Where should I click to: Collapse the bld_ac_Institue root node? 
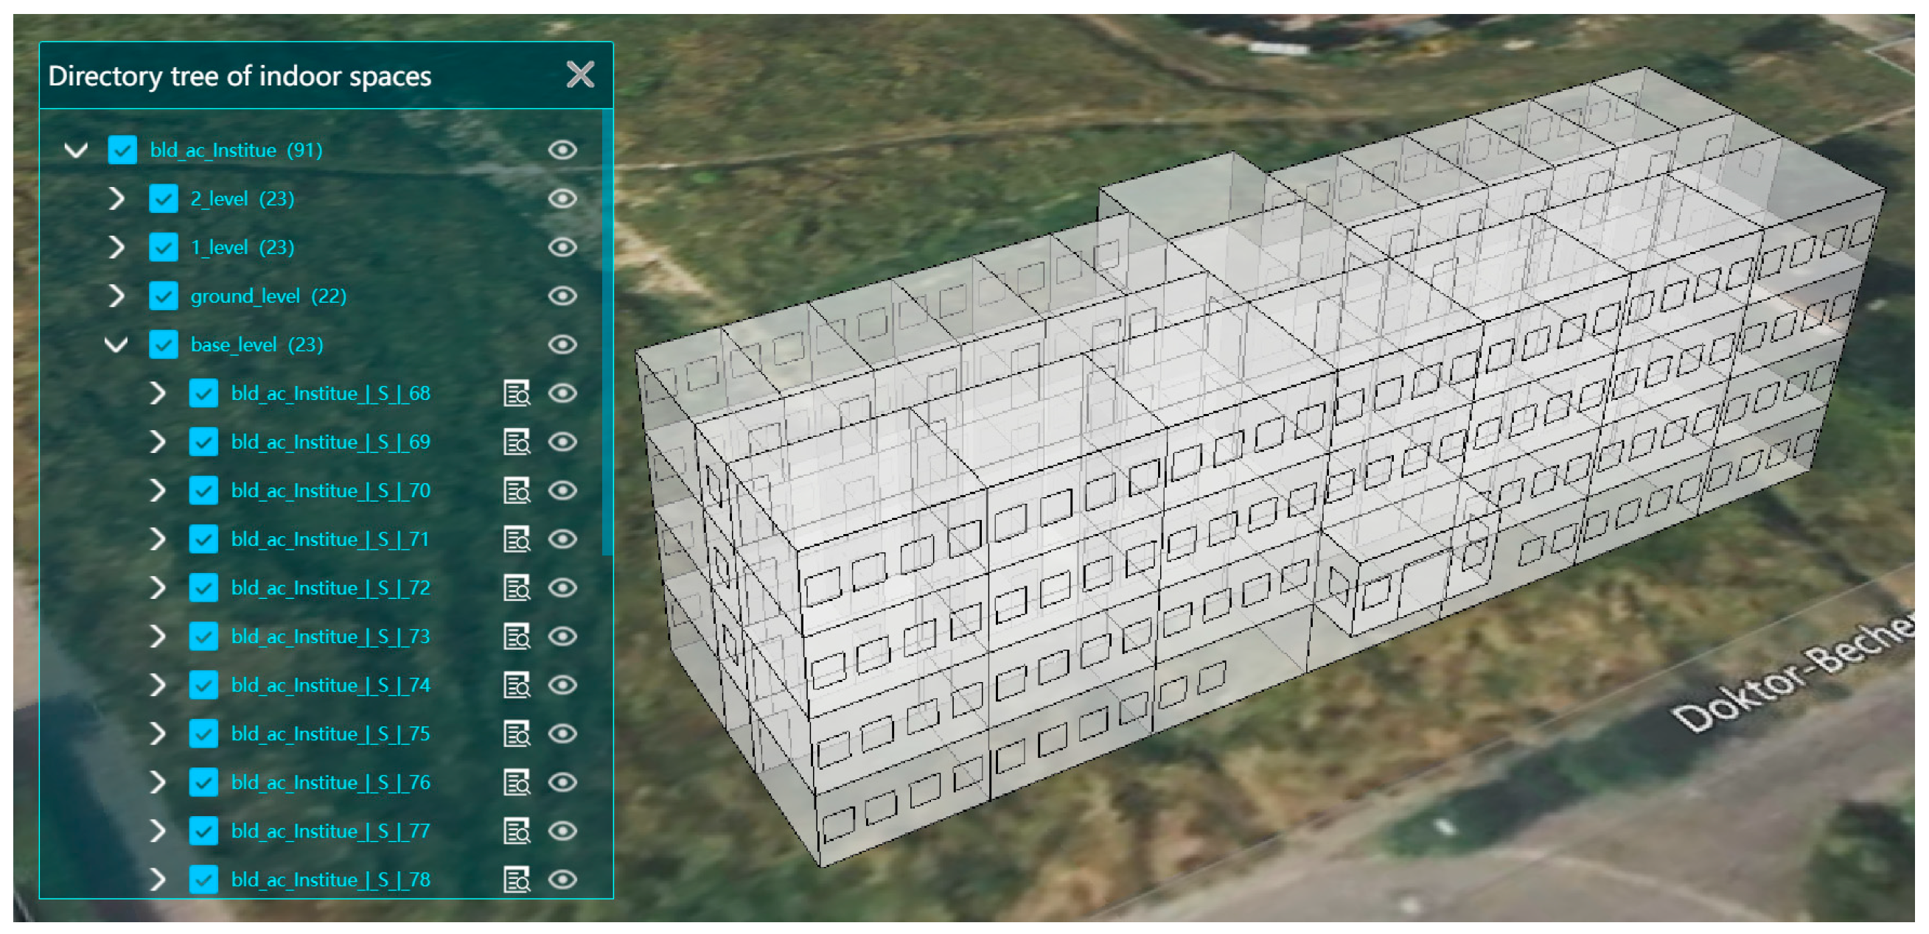point(76,150)
